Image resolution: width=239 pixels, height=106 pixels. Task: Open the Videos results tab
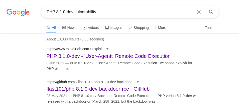click(91, 28)
